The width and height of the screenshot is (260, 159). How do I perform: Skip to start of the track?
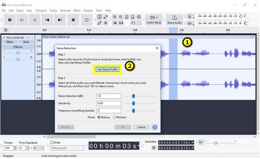pos(47,20)
